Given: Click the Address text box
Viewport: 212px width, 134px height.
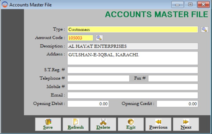Looking at the screenshot, I should [133, 58].
